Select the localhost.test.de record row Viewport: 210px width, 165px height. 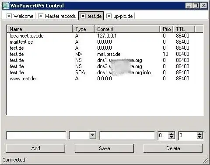pyautogui.click(x=105, y=36)
